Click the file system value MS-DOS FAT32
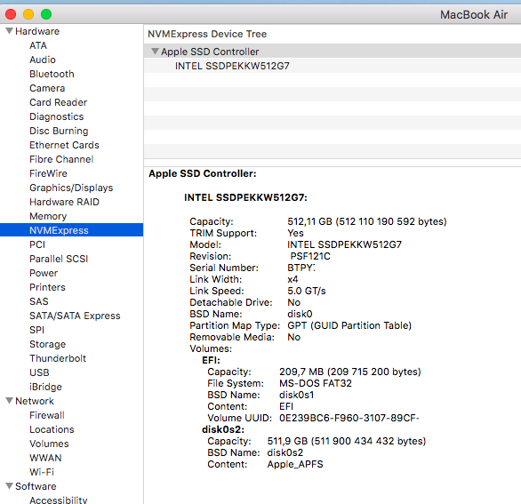 tap(316, 383)
